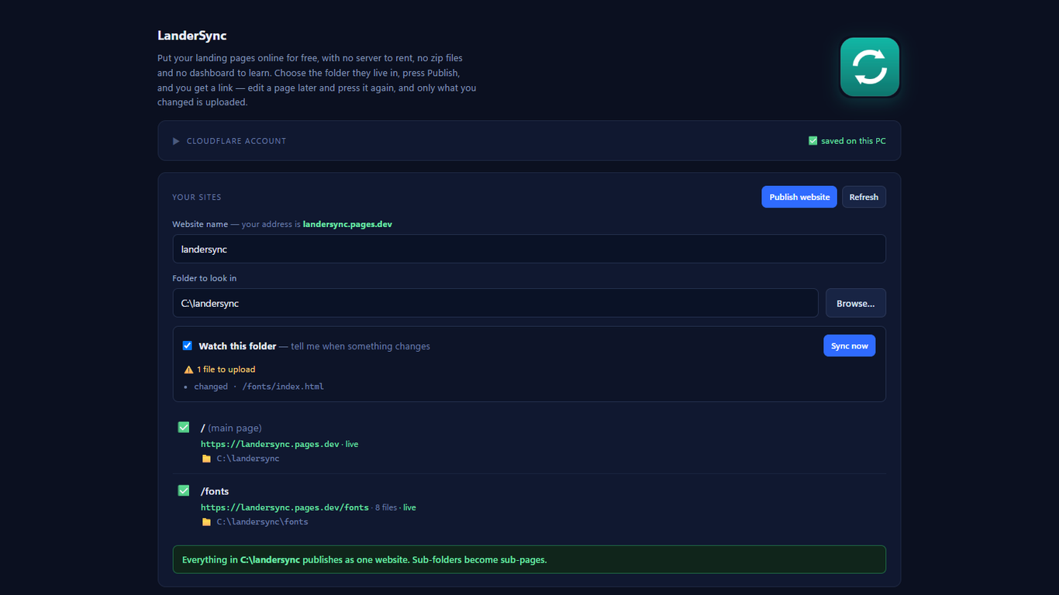Click the C:\landersync\fonts folder path text

(262, 522)
